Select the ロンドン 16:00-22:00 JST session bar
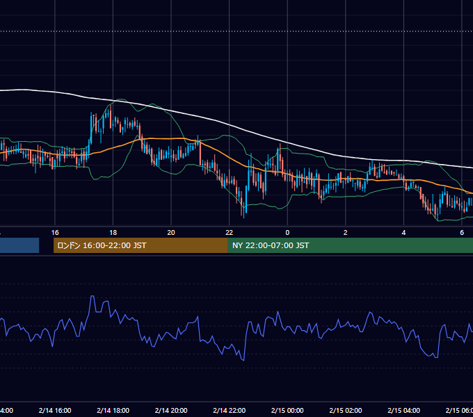Screen dimensions: 473x417 point(141,245)
